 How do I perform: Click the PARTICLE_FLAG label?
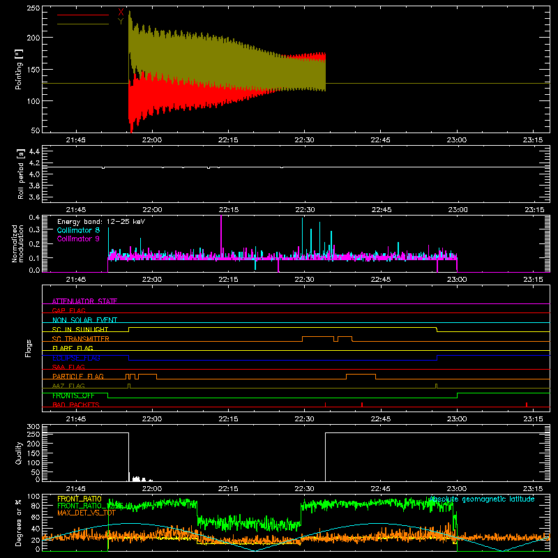(77, 376)
